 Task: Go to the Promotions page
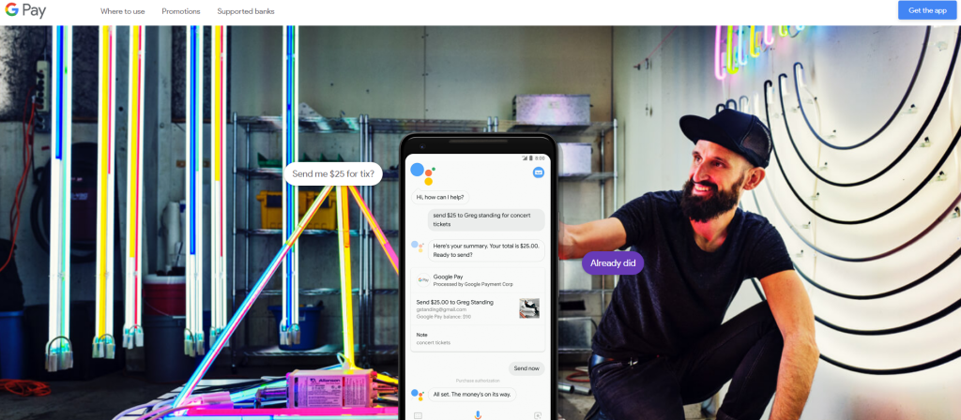click(x=181, y=11)
